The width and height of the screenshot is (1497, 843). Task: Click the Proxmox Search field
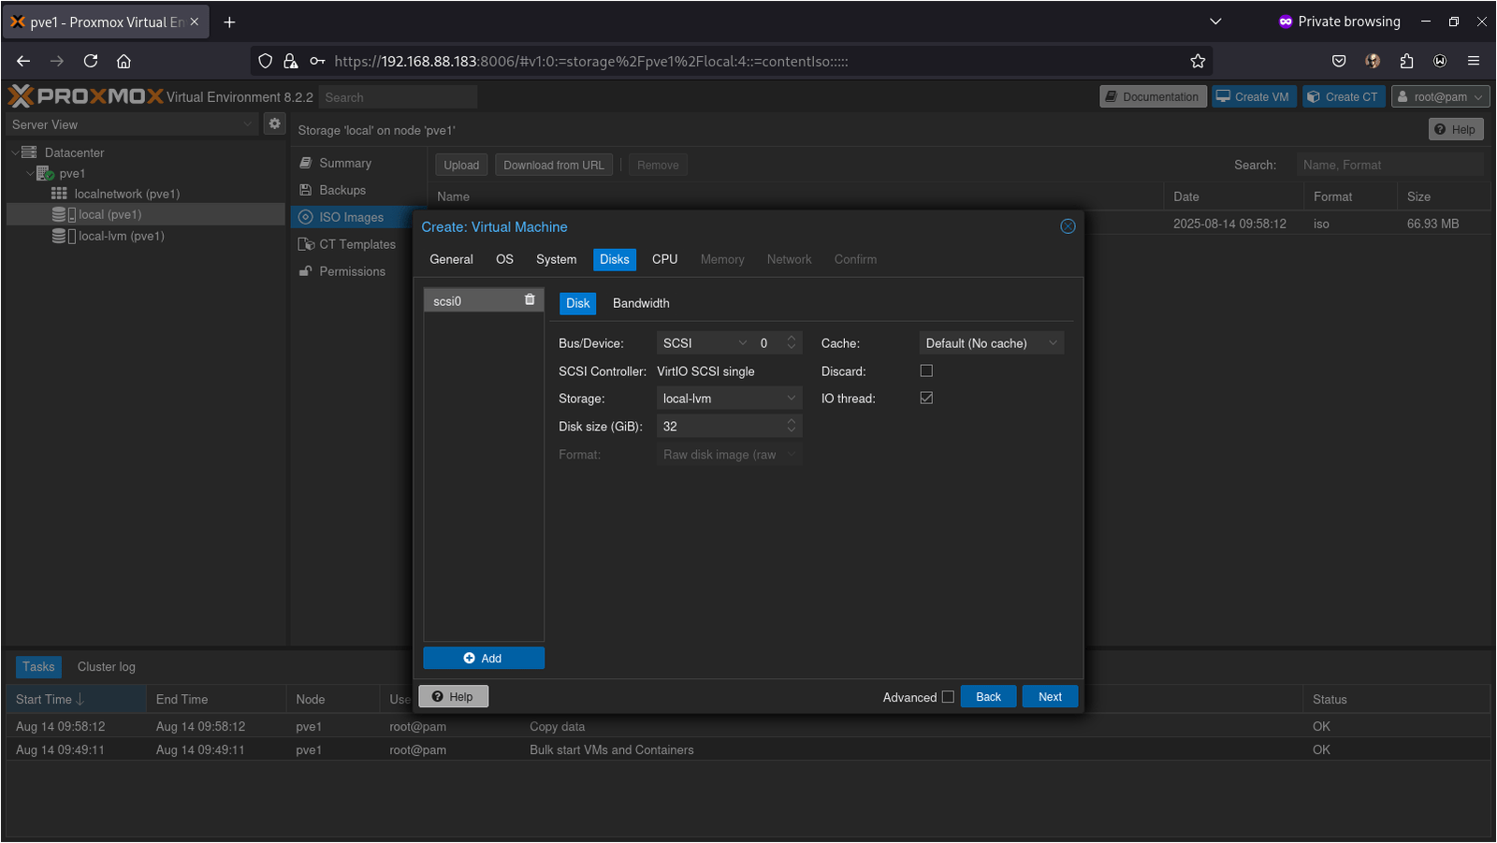[x=398, y=97]
